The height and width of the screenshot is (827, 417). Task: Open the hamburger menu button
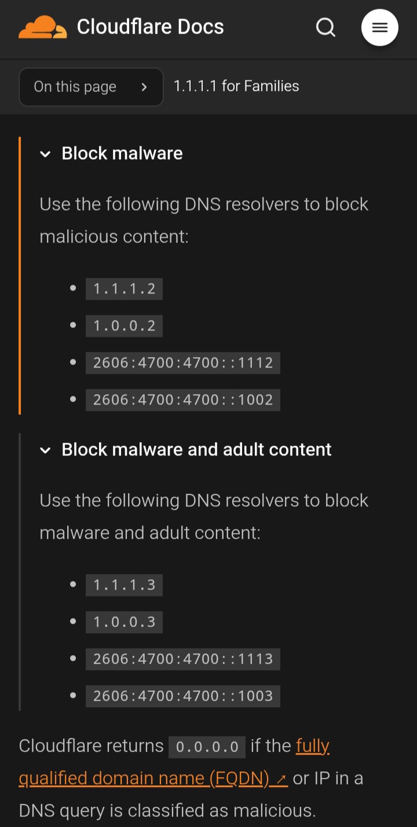[380, 27]
